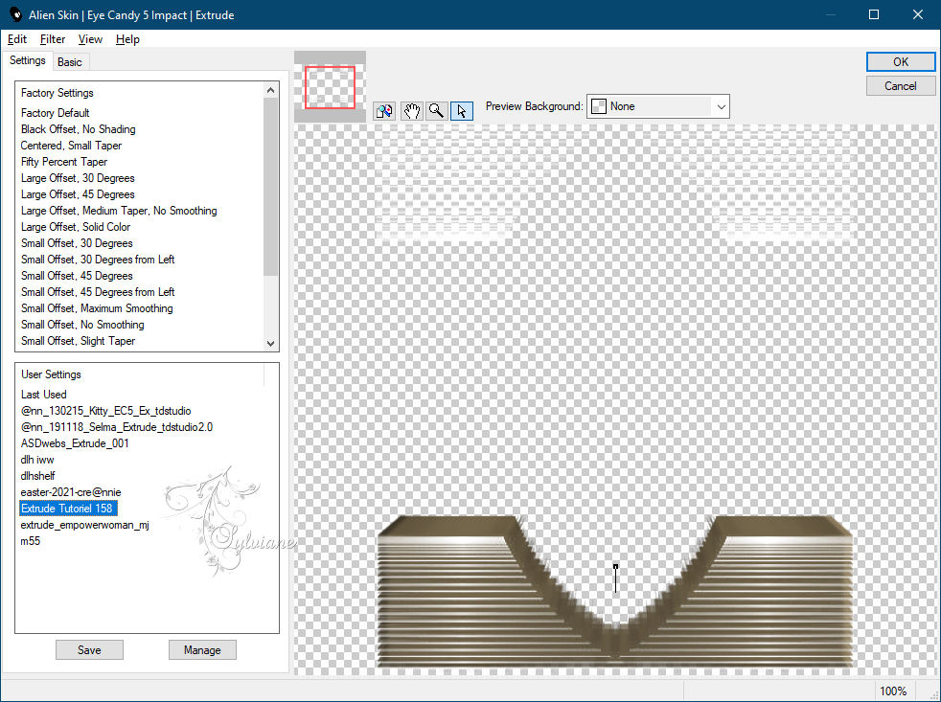Click the Cancel button

[x=900, y=86]
